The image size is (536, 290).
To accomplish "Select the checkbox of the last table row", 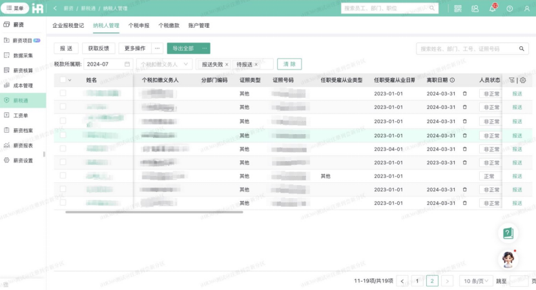I will click(63, 203).
